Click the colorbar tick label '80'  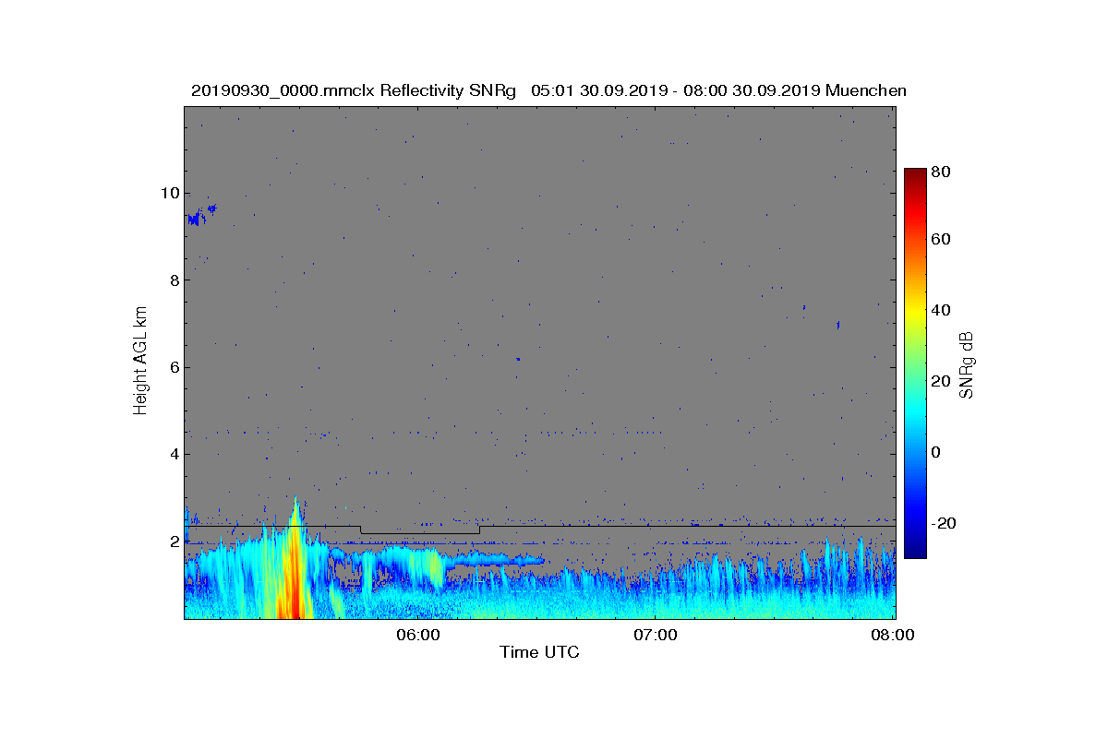pos(943,172)
